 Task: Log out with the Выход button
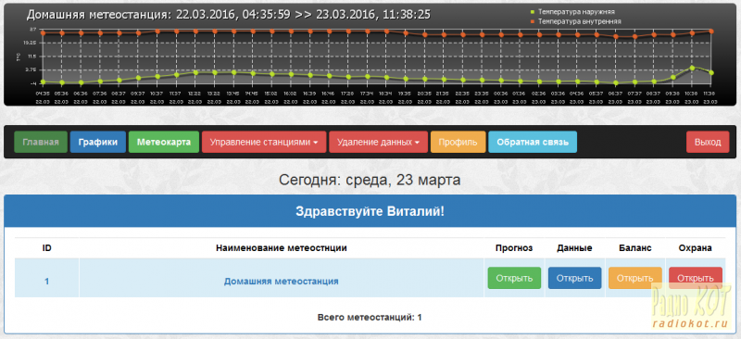coord(708,143)
